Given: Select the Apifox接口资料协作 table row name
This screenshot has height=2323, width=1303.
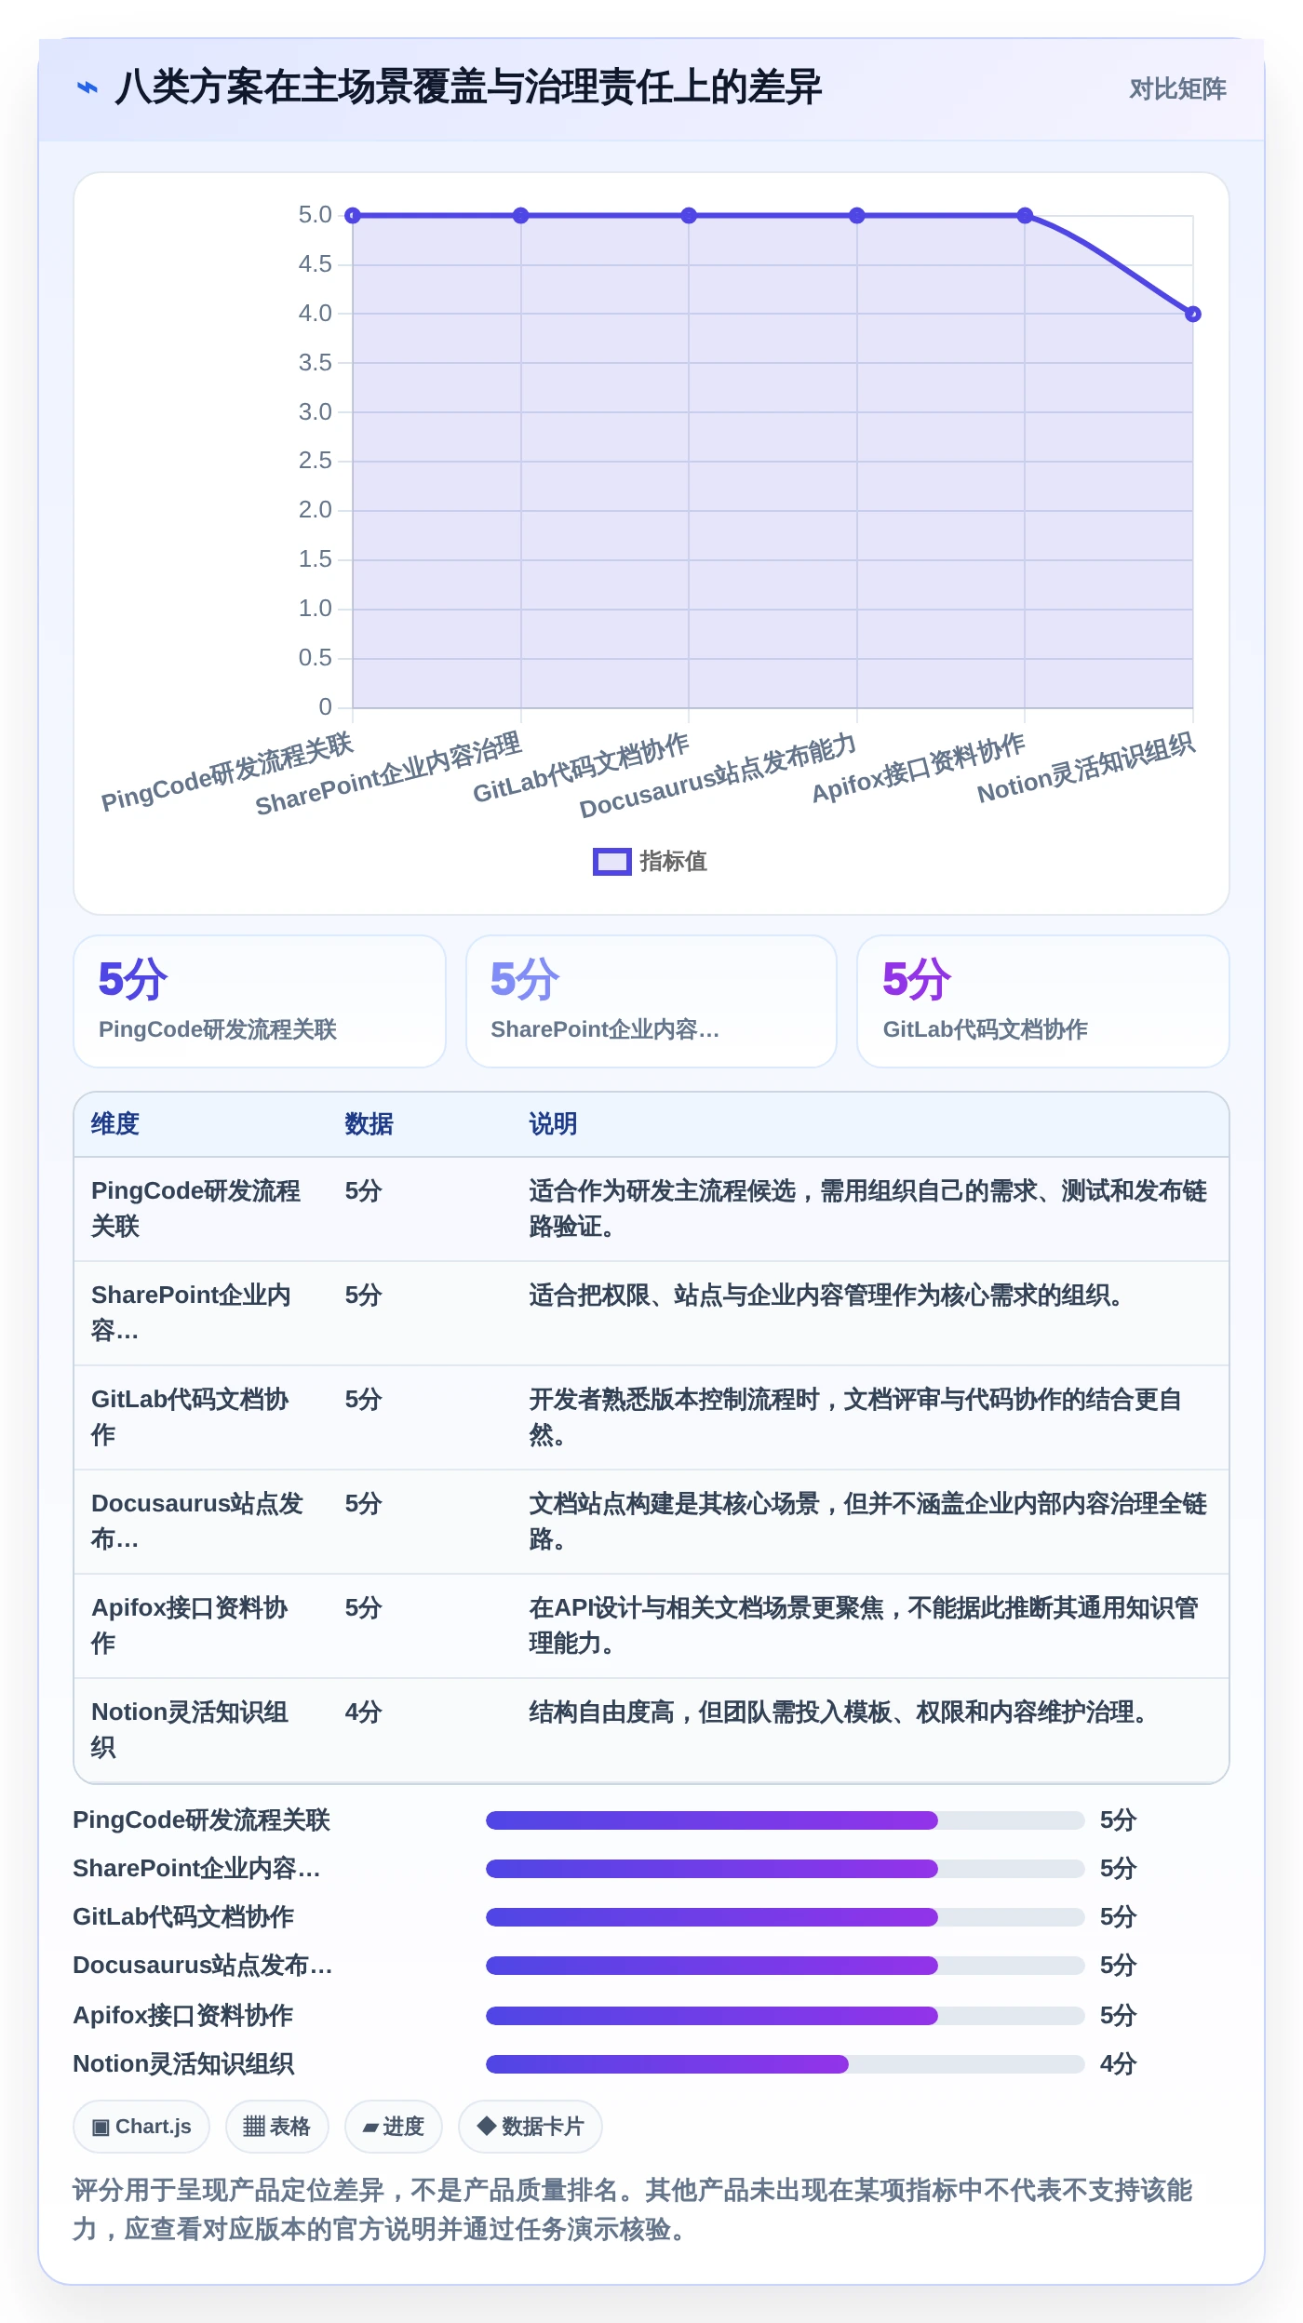Looking at the screenshot, I should click(190, 1626).
